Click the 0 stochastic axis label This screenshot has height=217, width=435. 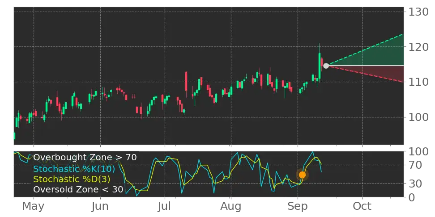[411, 197]
